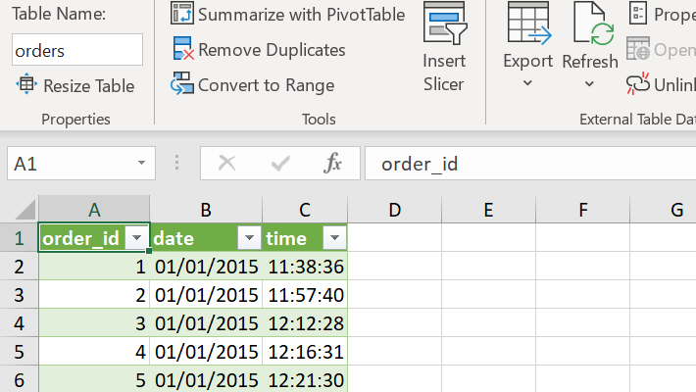The image size is (696, 392).
Task: Open the date column filter dropdown
Action: click(250, 239)
